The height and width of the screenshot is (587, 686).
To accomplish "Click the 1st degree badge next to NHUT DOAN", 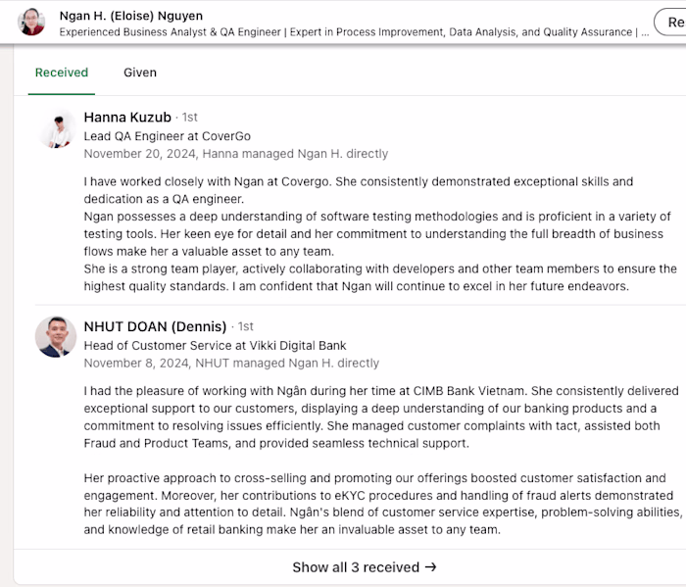I will 245,326.
